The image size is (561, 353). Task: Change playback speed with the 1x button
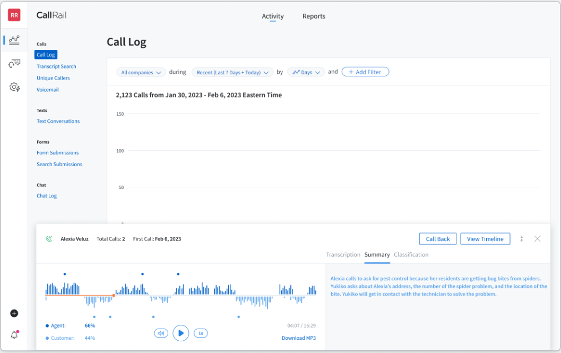tap(201, 333)
